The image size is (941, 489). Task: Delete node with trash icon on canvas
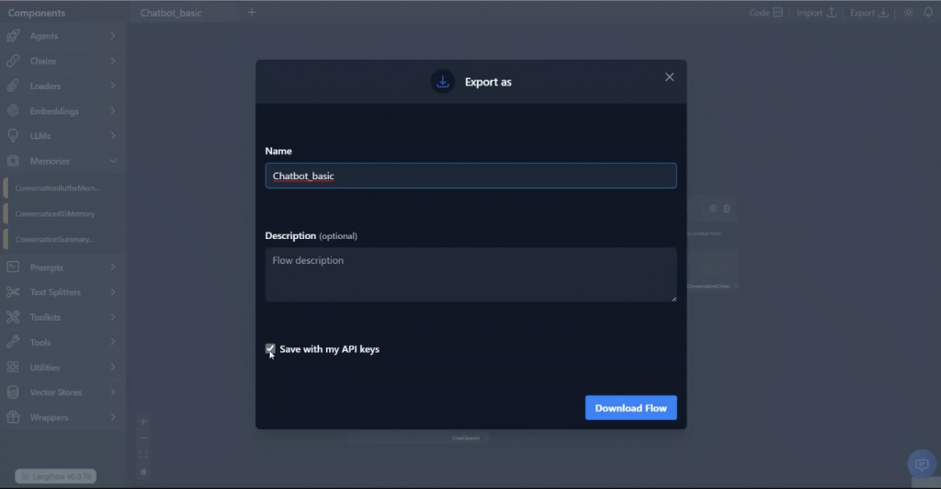pyautogui.click(x=727, y=209)
